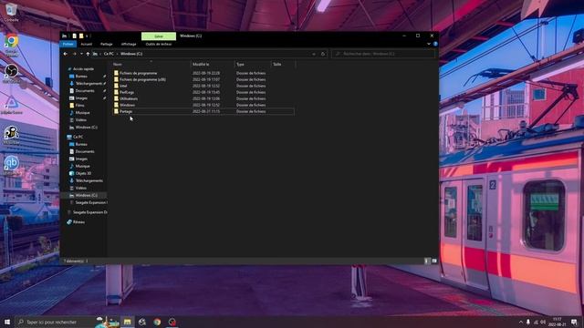Screen dimensions: 584x328
Task: Open the qBittorrent desktop shortcut
Action: tap(11, 166)
